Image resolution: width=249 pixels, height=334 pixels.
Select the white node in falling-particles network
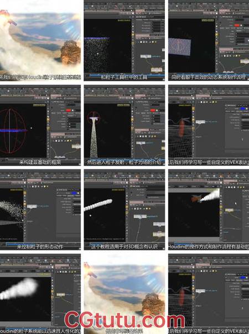[146, 56]
